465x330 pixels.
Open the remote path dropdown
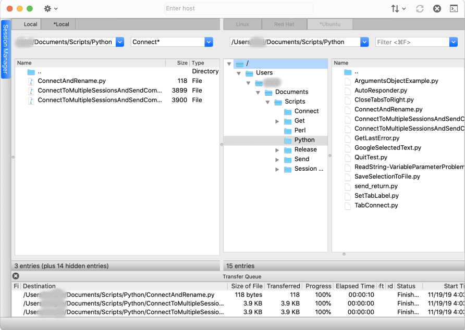click(364, 42)
